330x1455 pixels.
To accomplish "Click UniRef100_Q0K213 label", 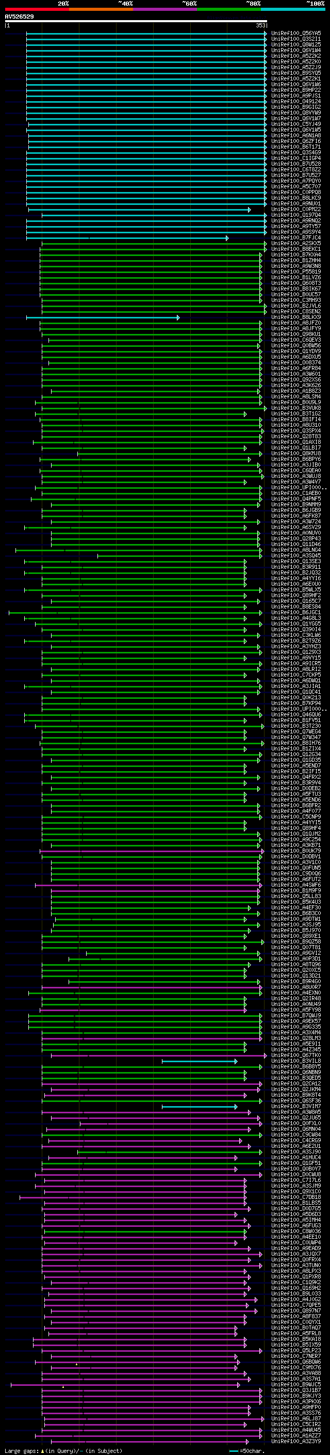I will pos(296,698).
